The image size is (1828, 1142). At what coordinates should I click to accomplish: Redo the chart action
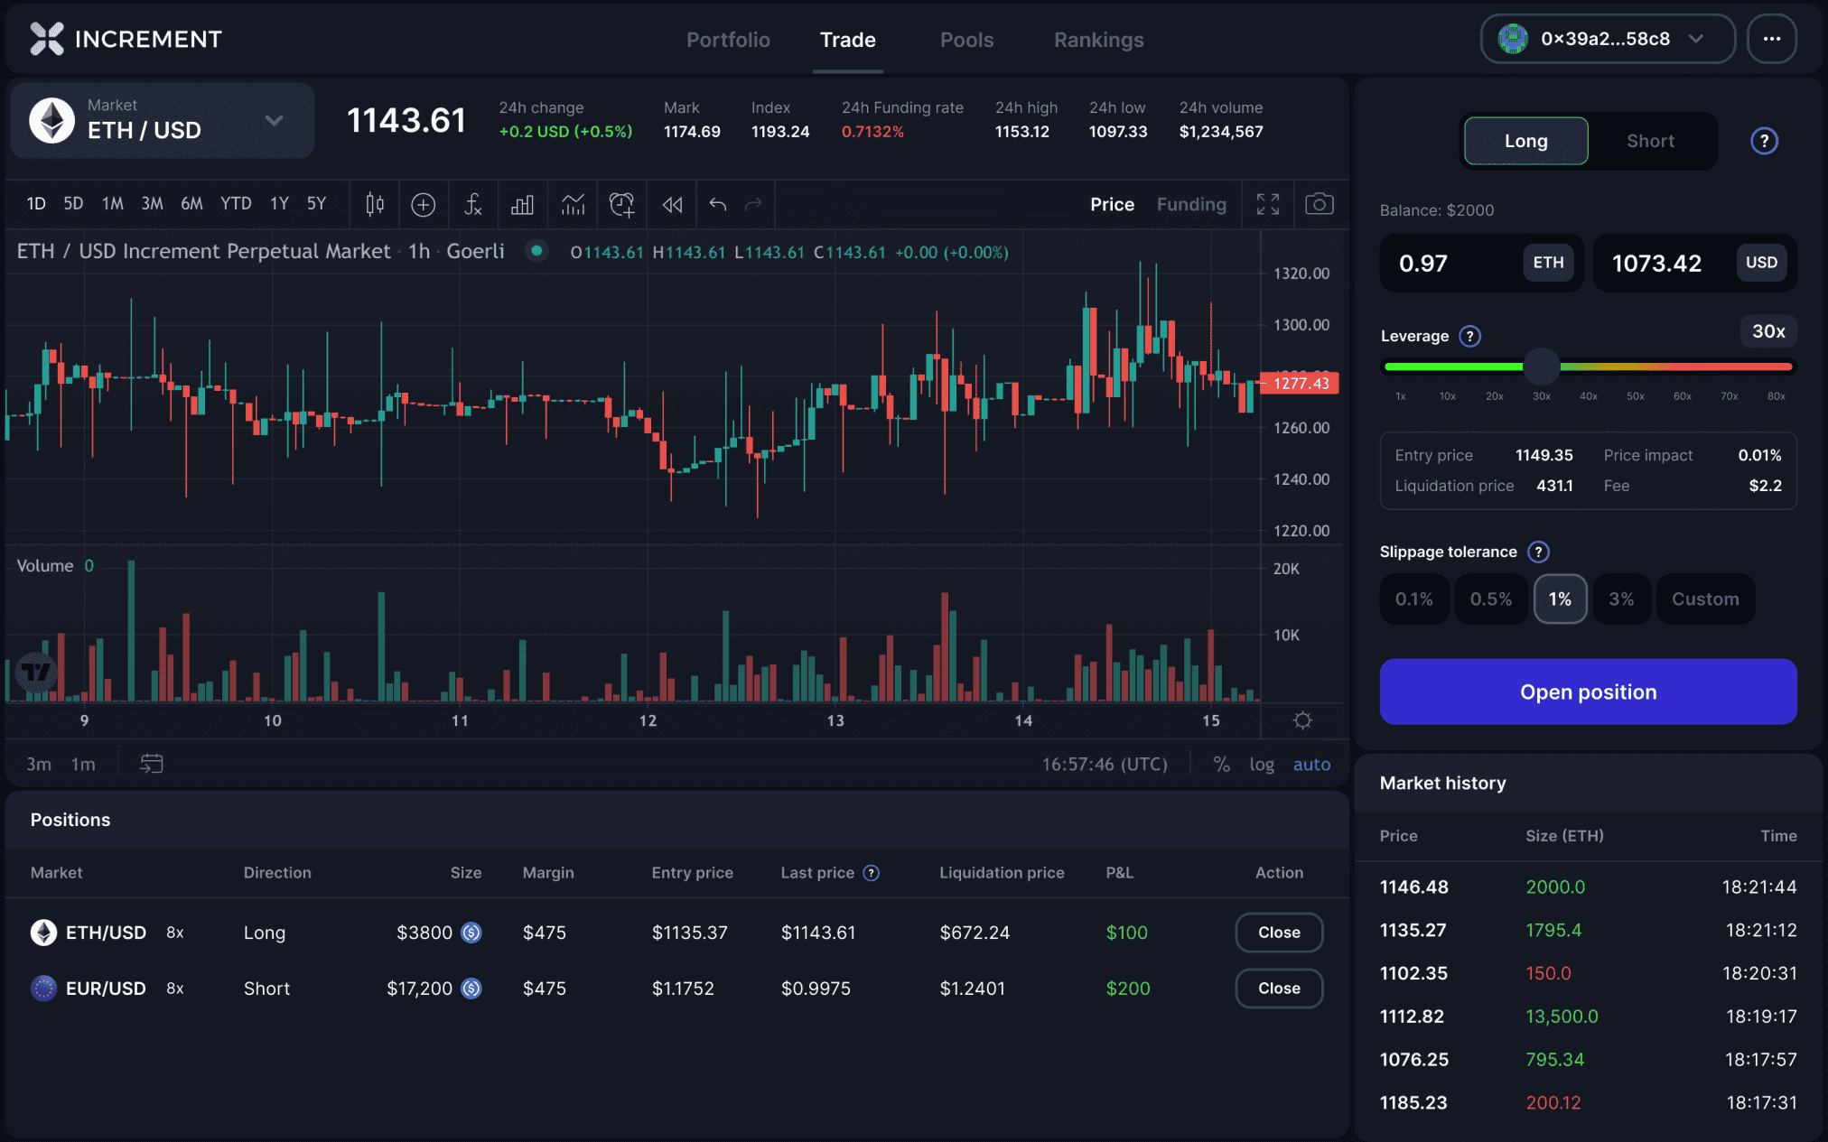[753, 204]
